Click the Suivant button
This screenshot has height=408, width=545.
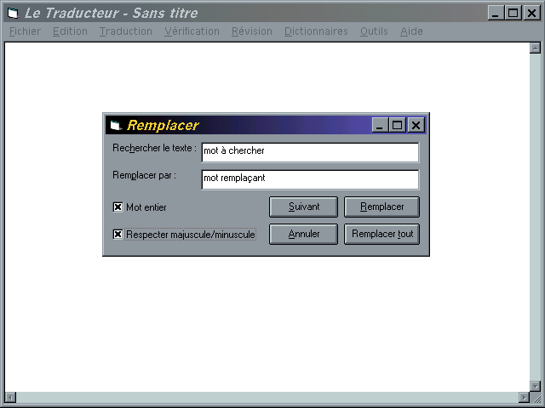[303, 207]
